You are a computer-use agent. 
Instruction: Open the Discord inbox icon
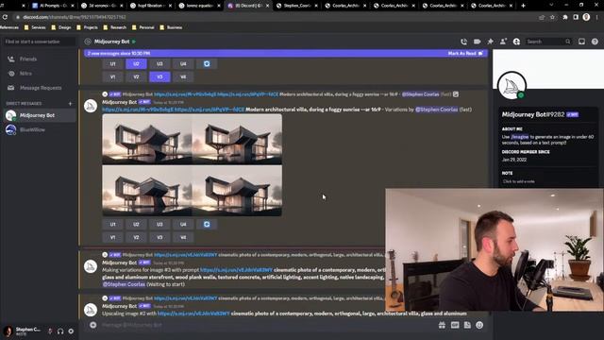(581, 42)
